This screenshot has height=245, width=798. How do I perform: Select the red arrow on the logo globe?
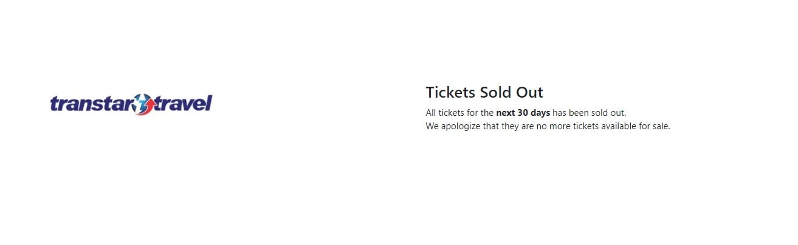(x=146, y=107)
